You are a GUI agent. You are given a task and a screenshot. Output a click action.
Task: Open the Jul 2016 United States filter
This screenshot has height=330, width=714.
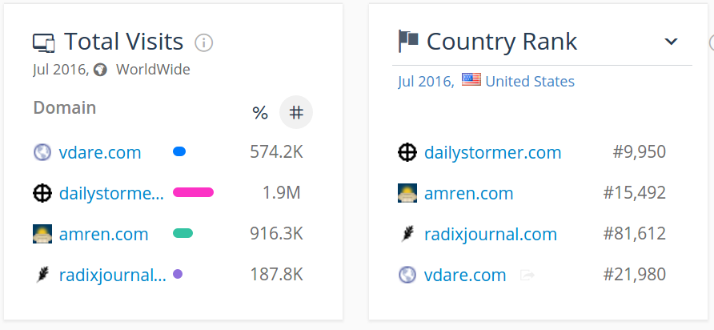point(486,81)
